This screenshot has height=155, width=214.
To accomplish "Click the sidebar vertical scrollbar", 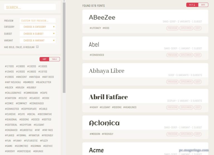I will pos(64,47).
